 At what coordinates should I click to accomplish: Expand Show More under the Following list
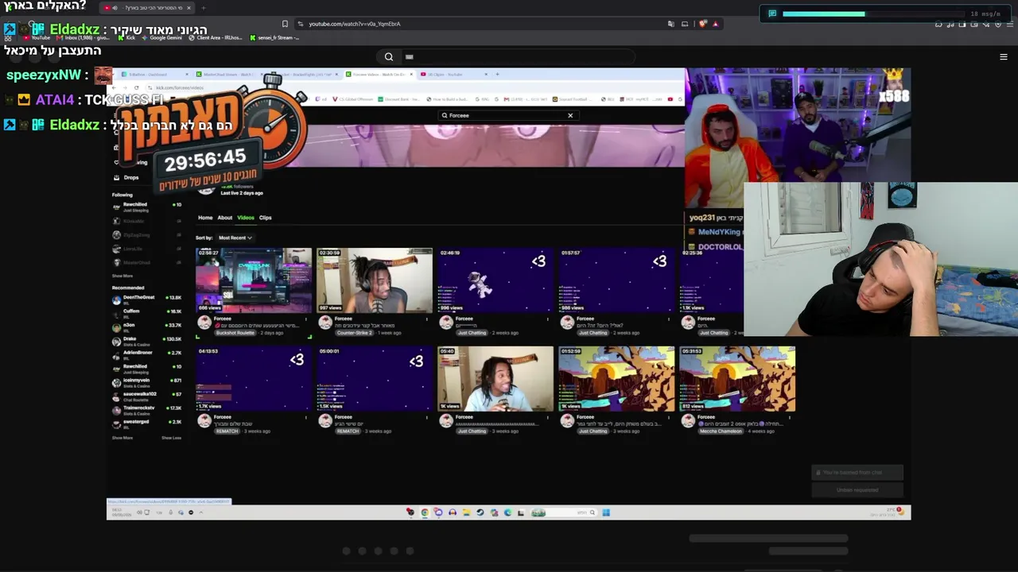click(x=122, y=276)
